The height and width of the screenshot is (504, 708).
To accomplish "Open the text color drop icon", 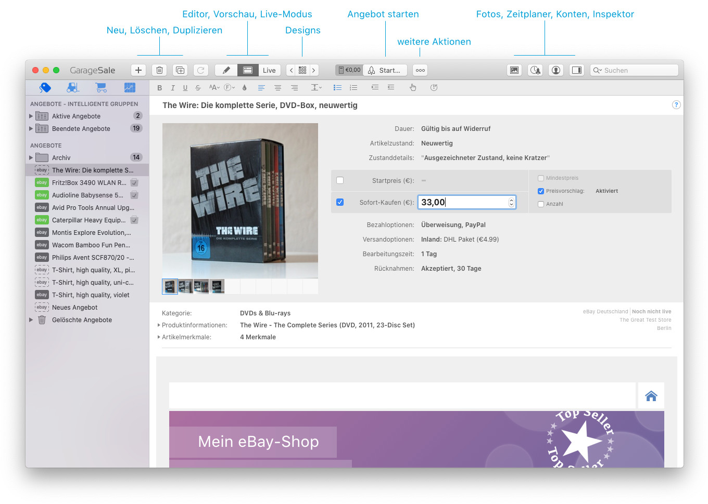I will pos(245,88).
